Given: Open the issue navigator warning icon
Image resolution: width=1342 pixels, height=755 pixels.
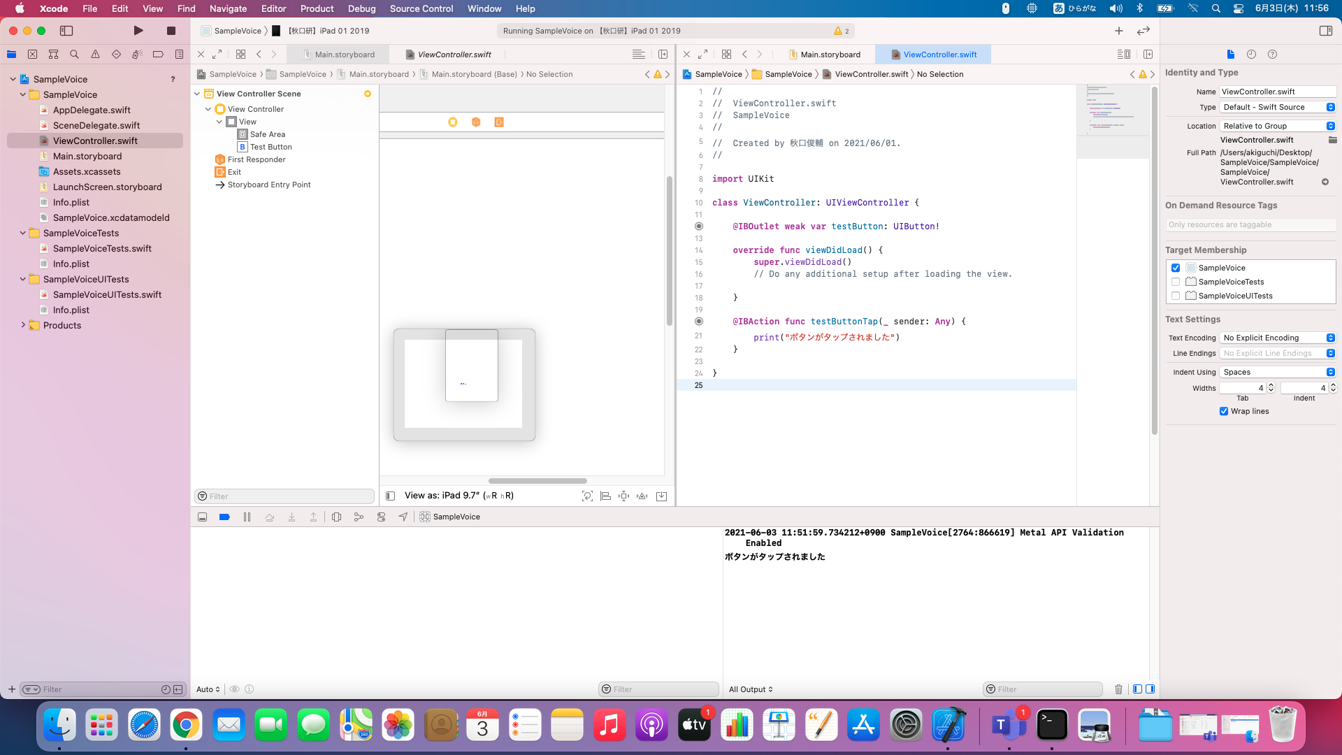Looking at the screenshot, I should pos(95,55).
